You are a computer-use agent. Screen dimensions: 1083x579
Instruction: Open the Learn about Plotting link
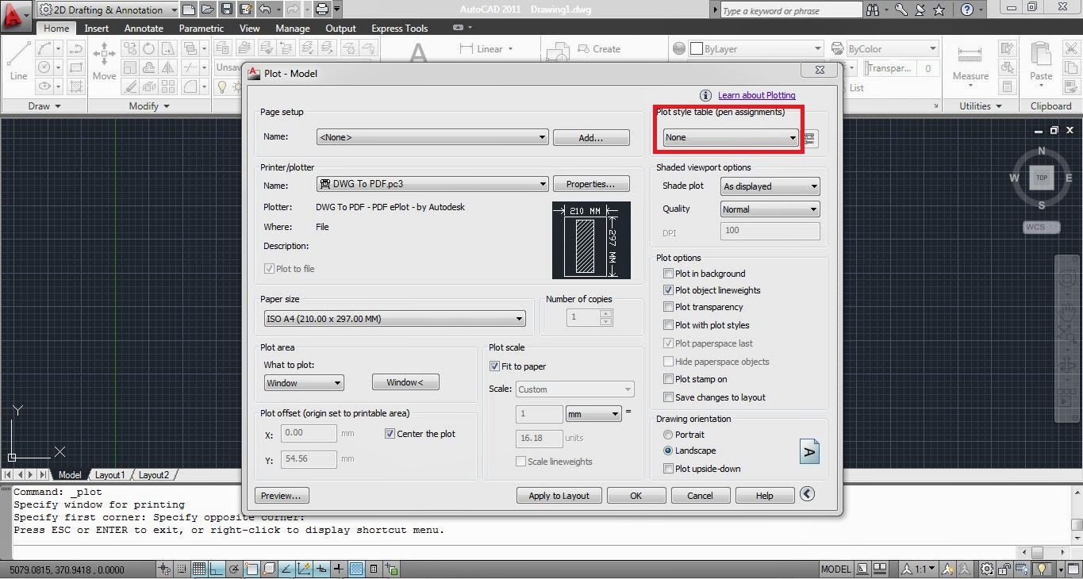(756, 95)
